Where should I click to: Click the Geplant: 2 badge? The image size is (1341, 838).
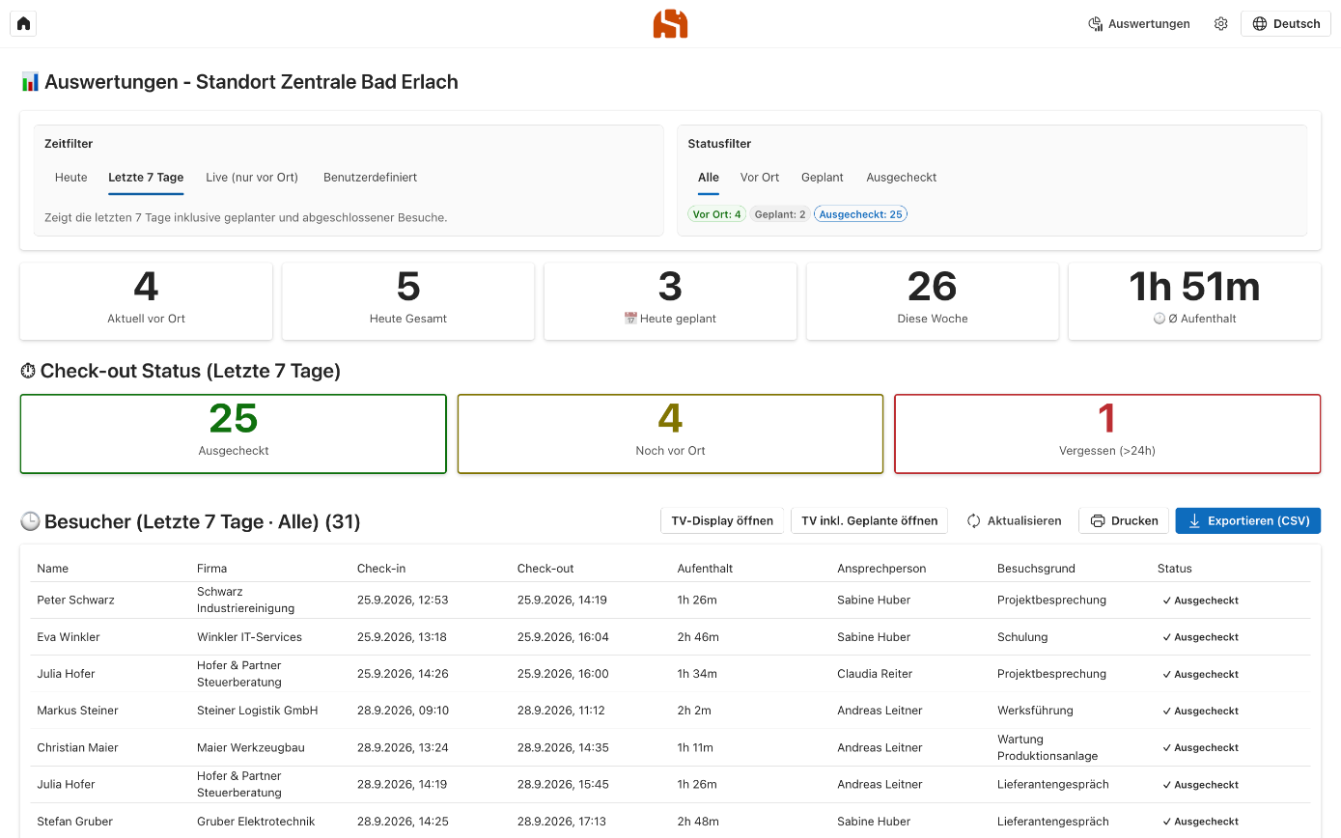click(780, 214)
